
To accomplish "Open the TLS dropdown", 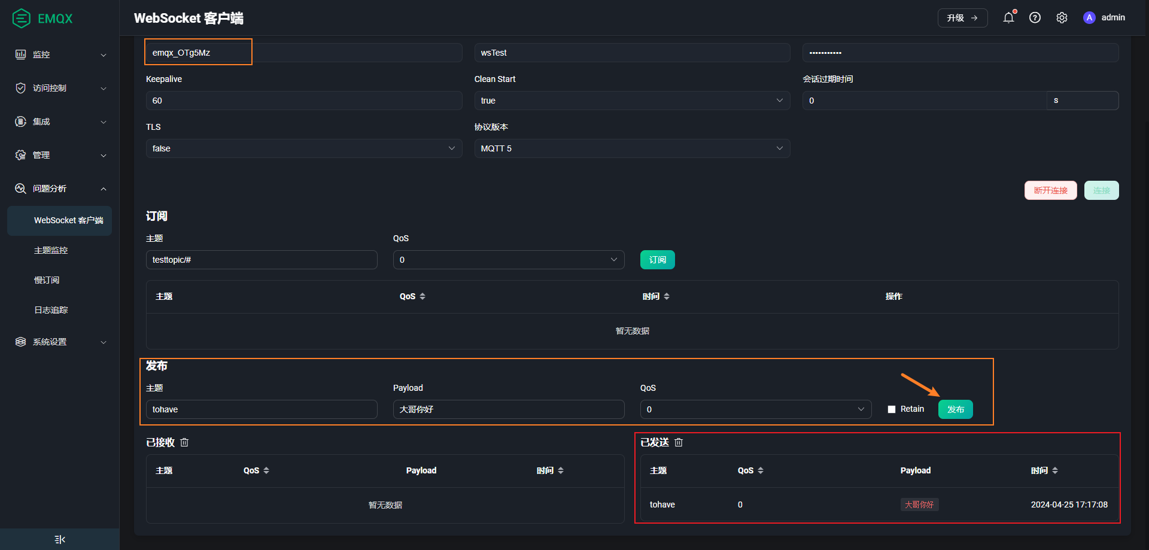I will (x=303, y=148).
